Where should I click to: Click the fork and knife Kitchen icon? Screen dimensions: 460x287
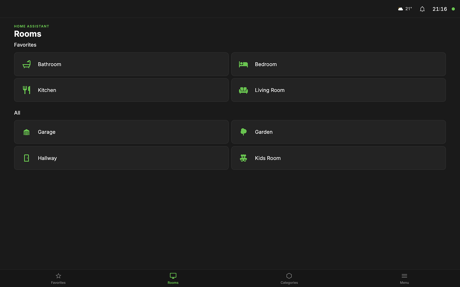click(27, 90)
